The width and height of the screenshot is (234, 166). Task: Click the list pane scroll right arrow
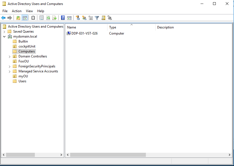click(230, 155)
